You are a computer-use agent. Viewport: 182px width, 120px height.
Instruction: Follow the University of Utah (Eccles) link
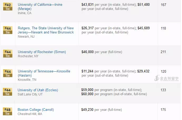coord(38,90)
